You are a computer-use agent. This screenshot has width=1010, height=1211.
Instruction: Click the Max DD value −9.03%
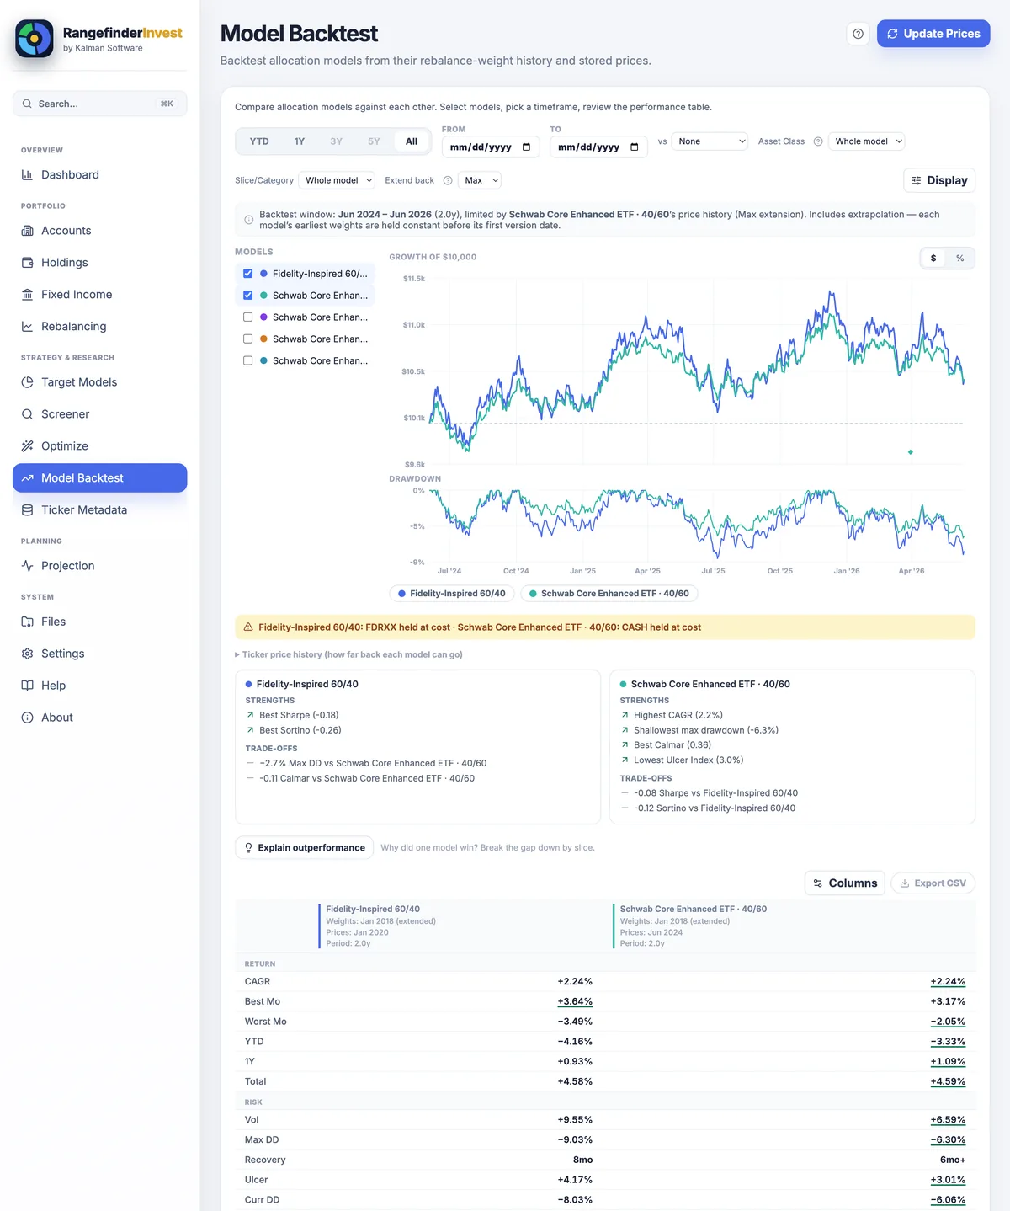[x=575, y=1140]
